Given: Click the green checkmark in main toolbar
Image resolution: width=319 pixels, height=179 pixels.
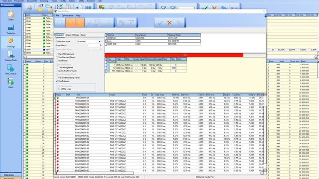Looking at the screenshot, I should coord(205,8).
